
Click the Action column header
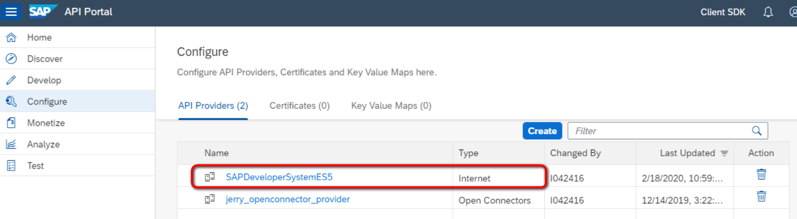[x=761, y=153]
